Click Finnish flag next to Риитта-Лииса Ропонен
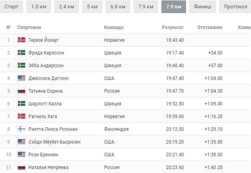251x173 pixels. pyautogui.click(x=22, y=129)
